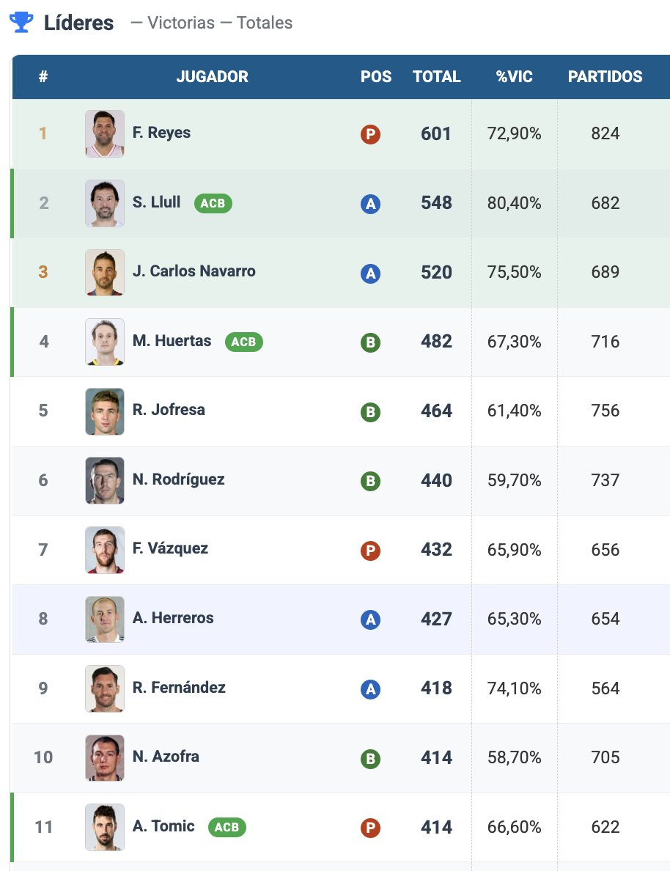The height and width of the screenshot is (871, 670).
Task: Open the R. Jofresa player link
Action: [x=169, y=410]
